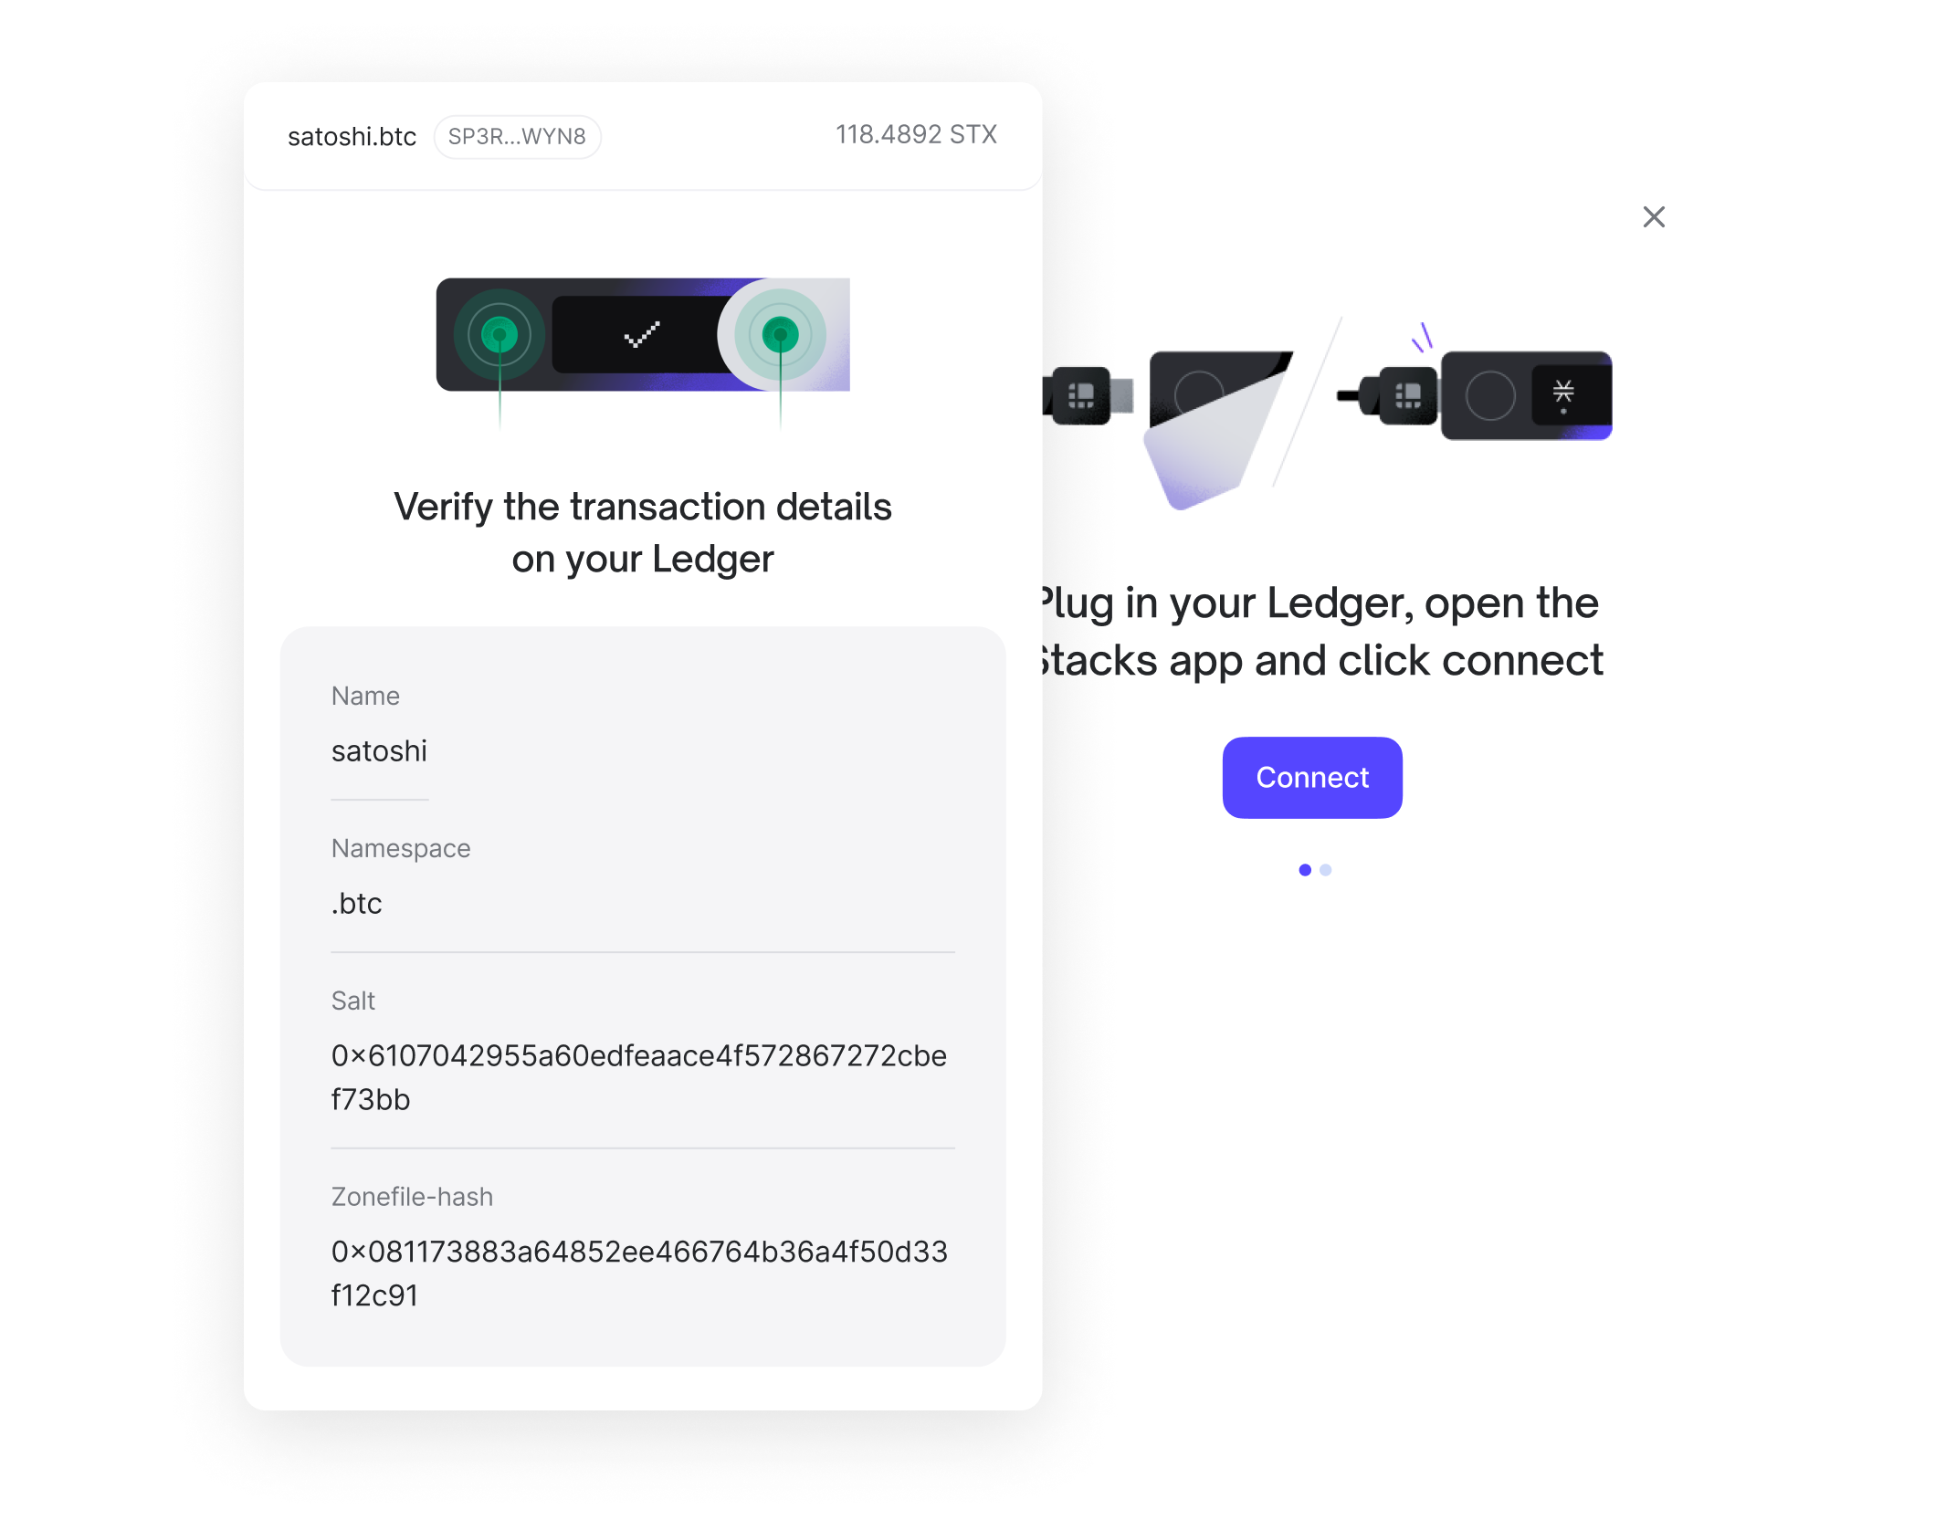Click the USB plug icon near Ledger
The height and width of the screenshot is (1520, 1956).
1387,395
